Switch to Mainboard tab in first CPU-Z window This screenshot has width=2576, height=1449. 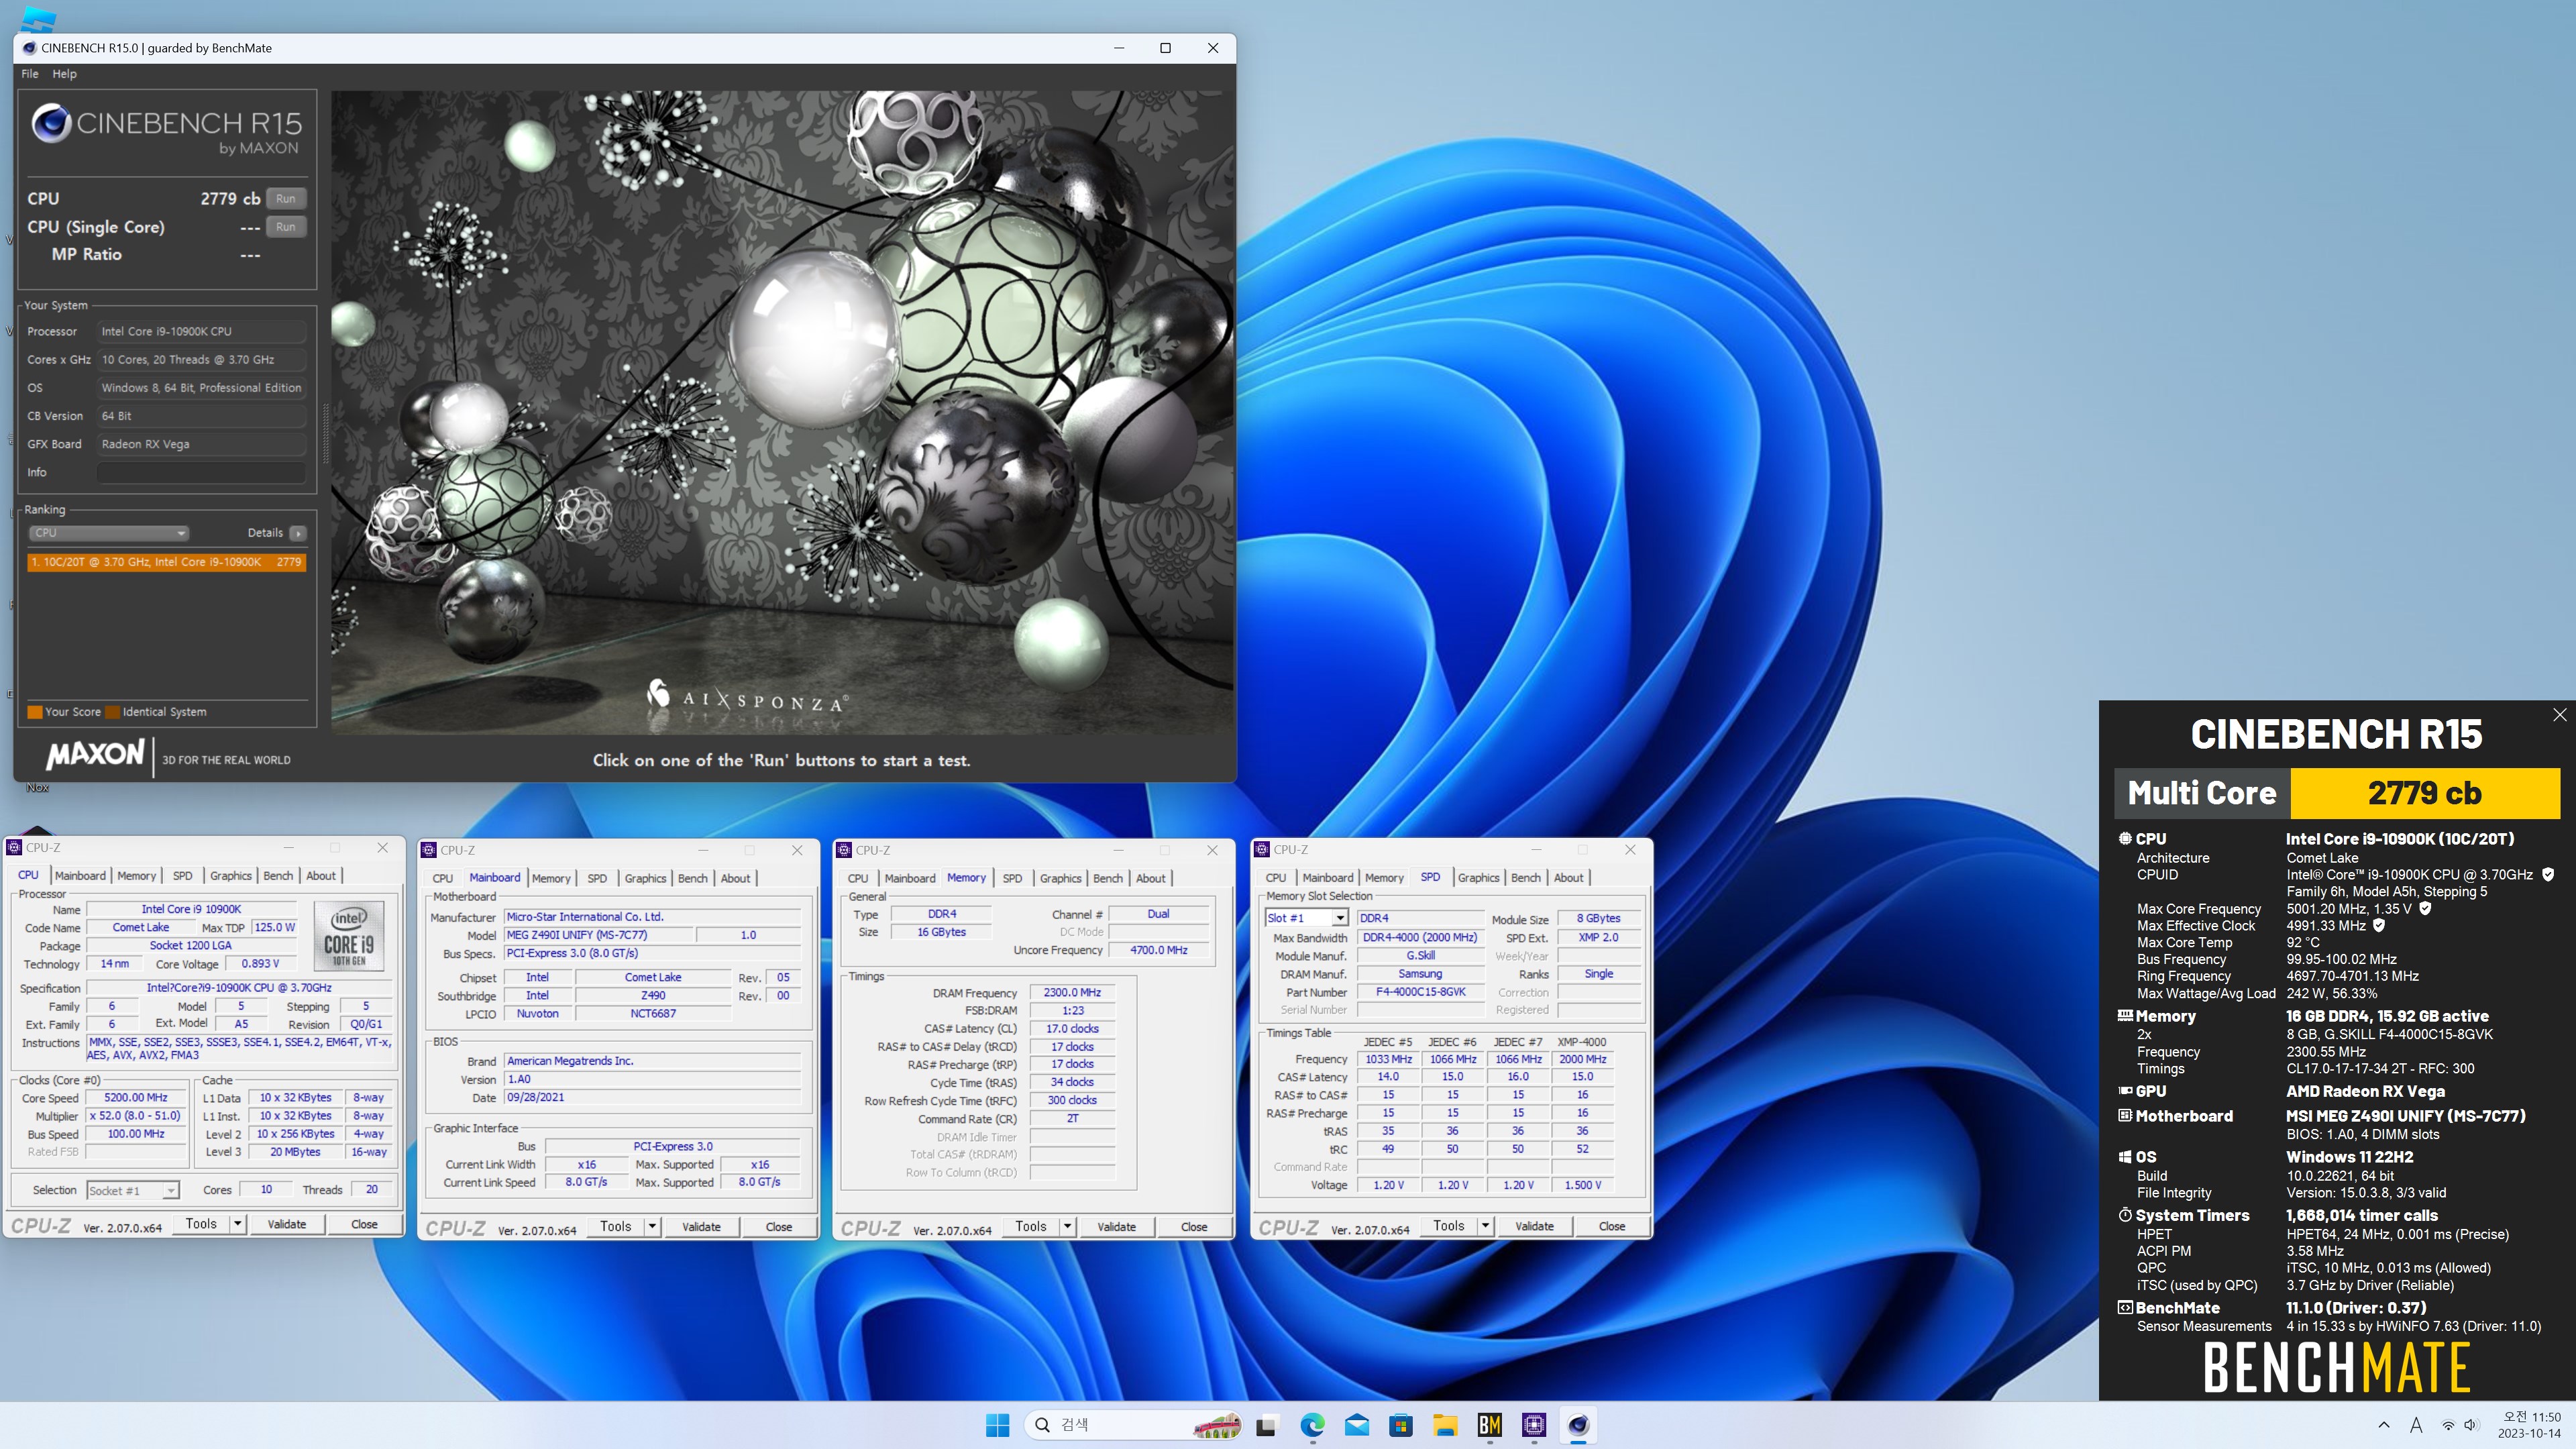click(80, 876)
